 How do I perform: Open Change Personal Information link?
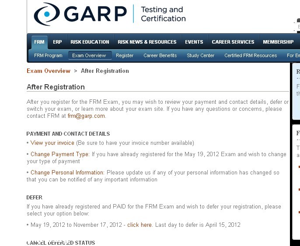coord(67,173)
